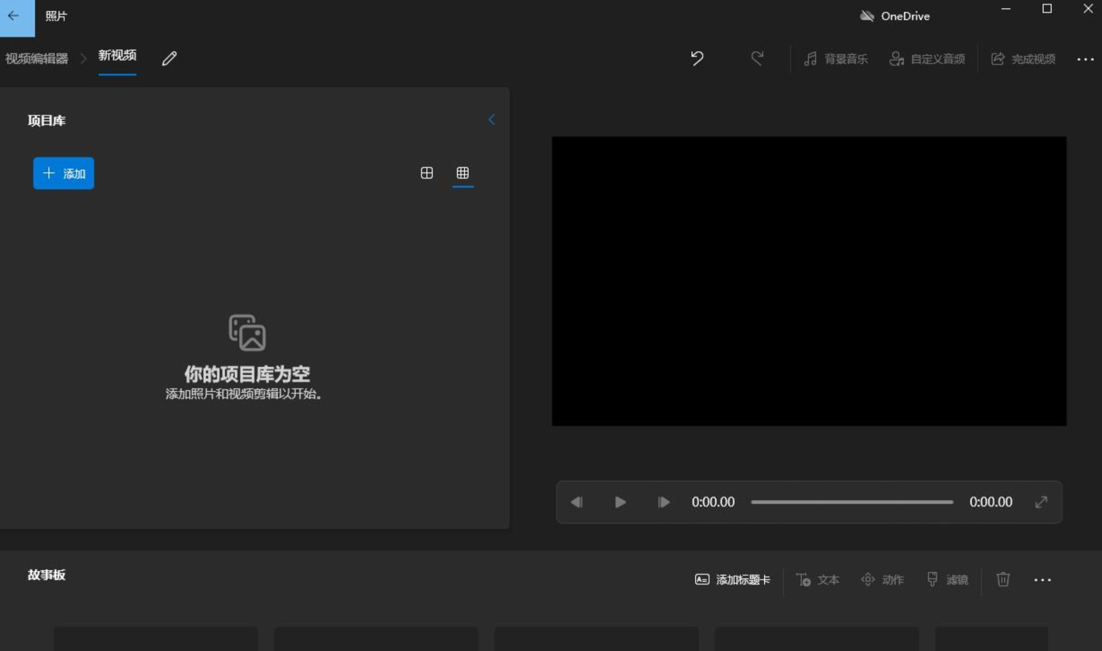This screenshot has width=1102, height=651.
Task: Click the empty library picture icon
Action: (247, 333)
